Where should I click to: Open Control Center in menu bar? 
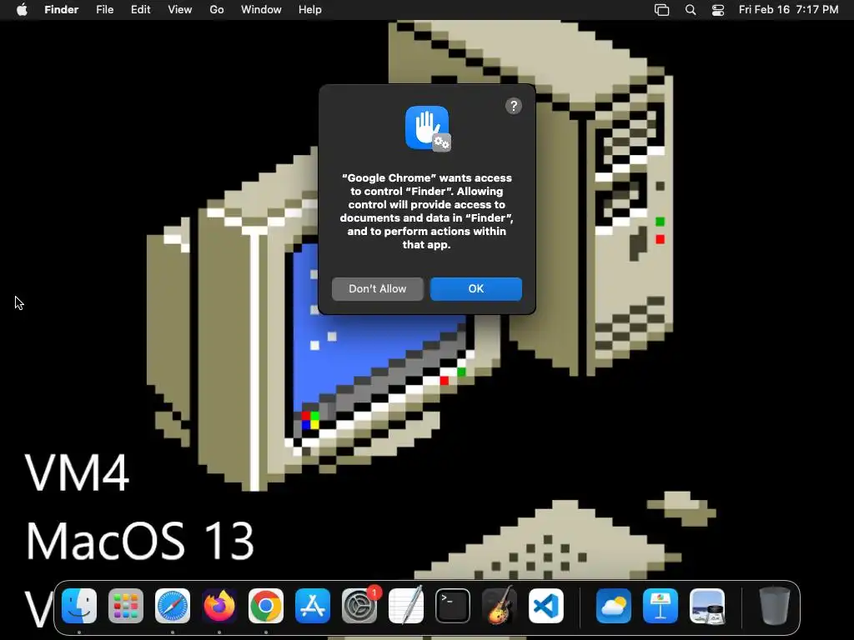pyautogui.click(x=718, y=10)
